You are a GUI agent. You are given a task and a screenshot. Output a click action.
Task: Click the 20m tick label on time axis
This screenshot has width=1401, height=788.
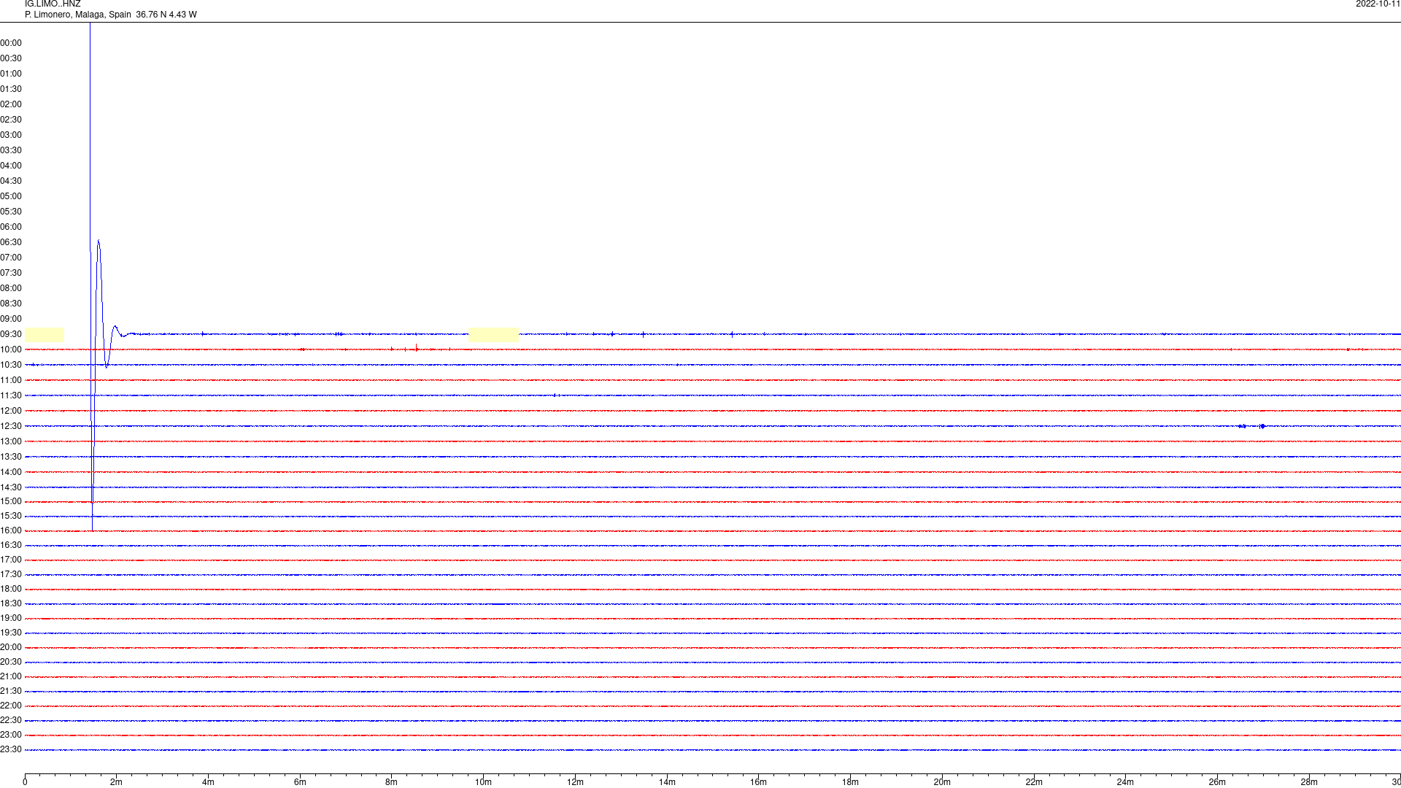942,782
